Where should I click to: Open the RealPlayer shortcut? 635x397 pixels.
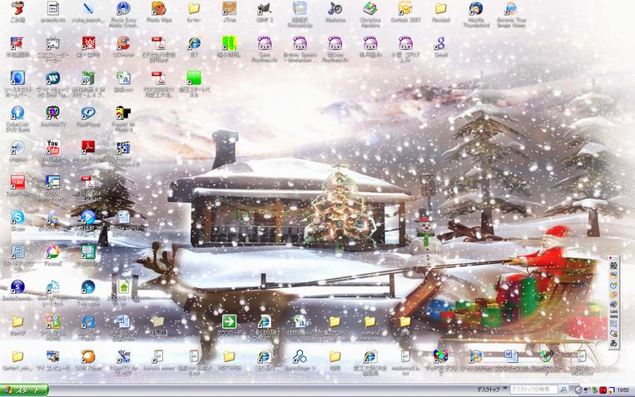click(x=88, y=113)
